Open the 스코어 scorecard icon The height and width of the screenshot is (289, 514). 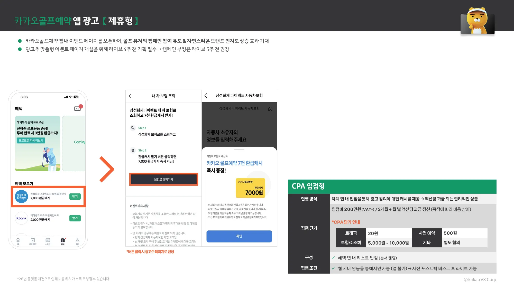click(48, 240)
